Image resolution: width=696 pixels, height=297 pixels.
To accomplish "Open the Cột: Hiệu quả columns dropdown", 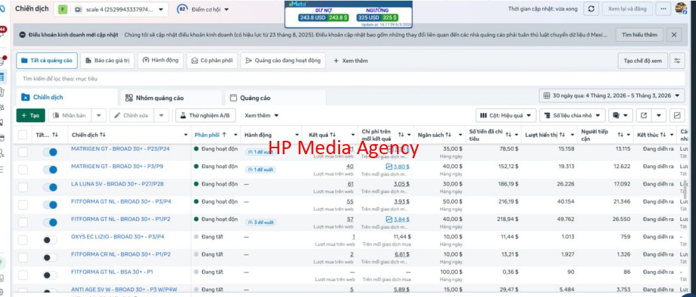I will click(506, 116).
